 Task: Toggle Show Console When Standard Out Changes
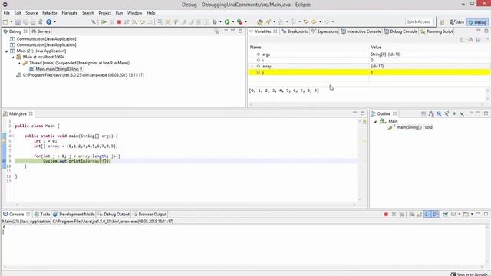point(427,215)
